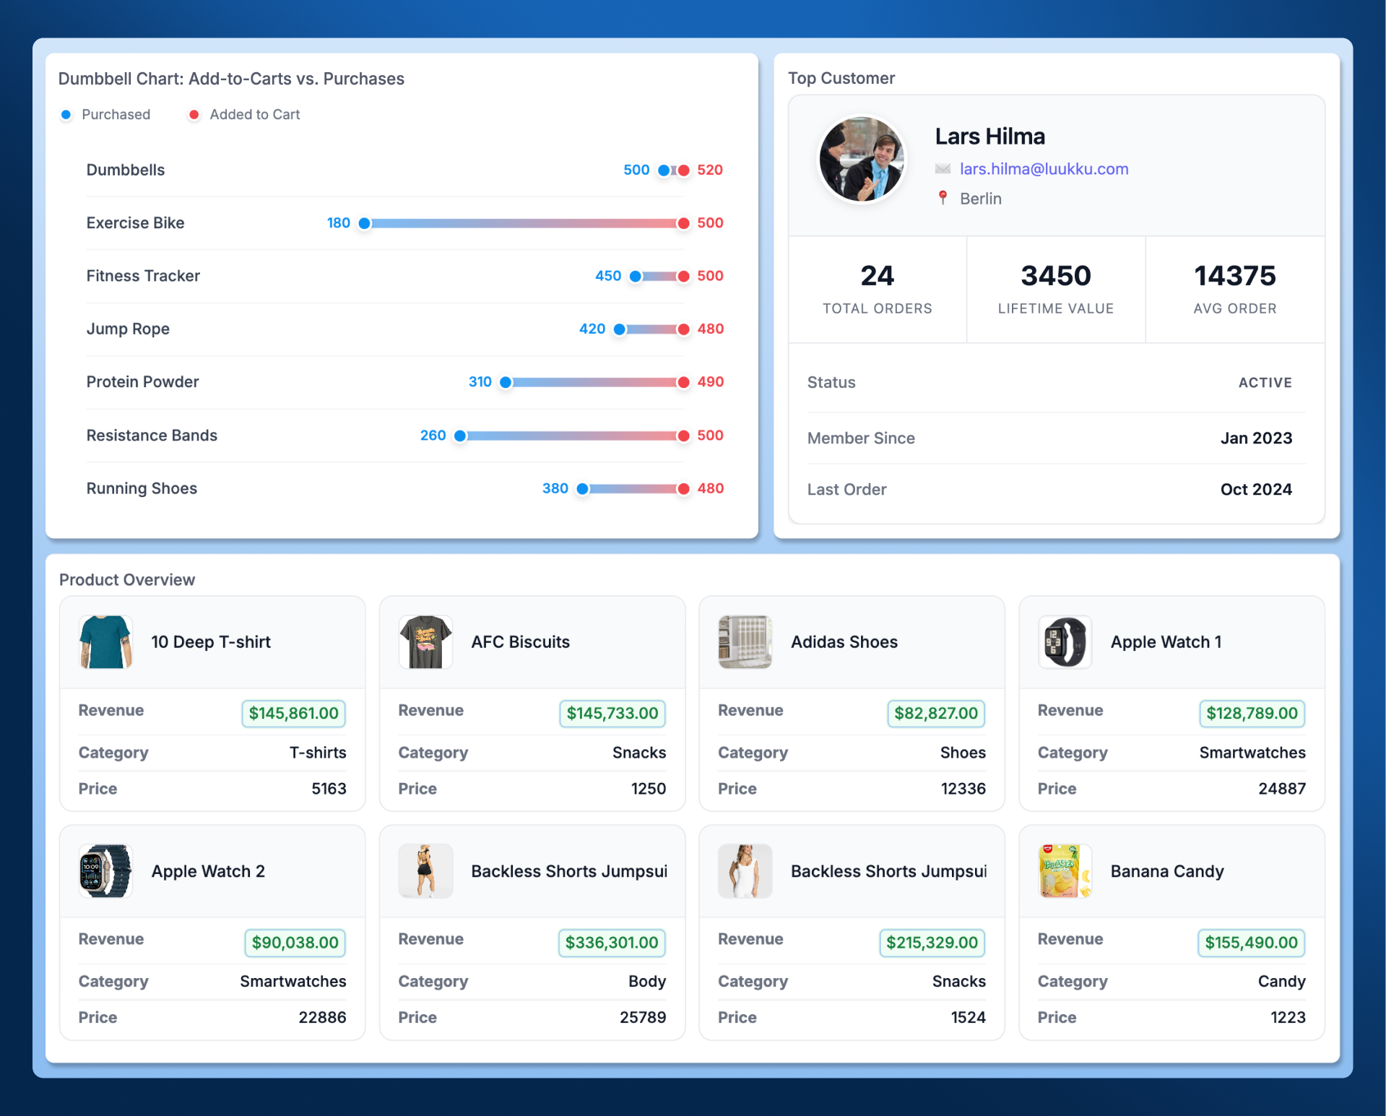Click the location pin icon next to Berlin
The height and width of the screenshot is (1116, 1386).
pos(943,198)
